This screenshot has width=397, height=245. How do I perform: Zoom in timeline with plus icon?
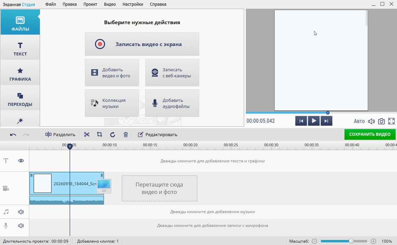tap(373, 241)
